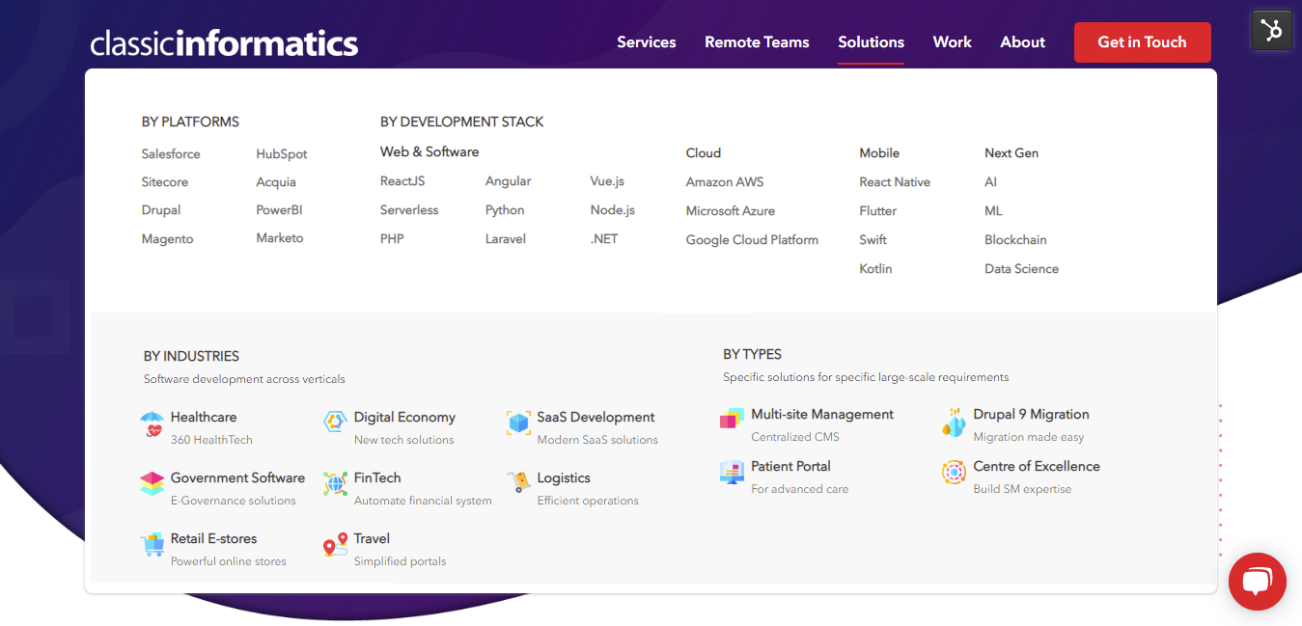1302x626 pixels.
Task: Open the Patient Portal title link
Action: [791, 467]
